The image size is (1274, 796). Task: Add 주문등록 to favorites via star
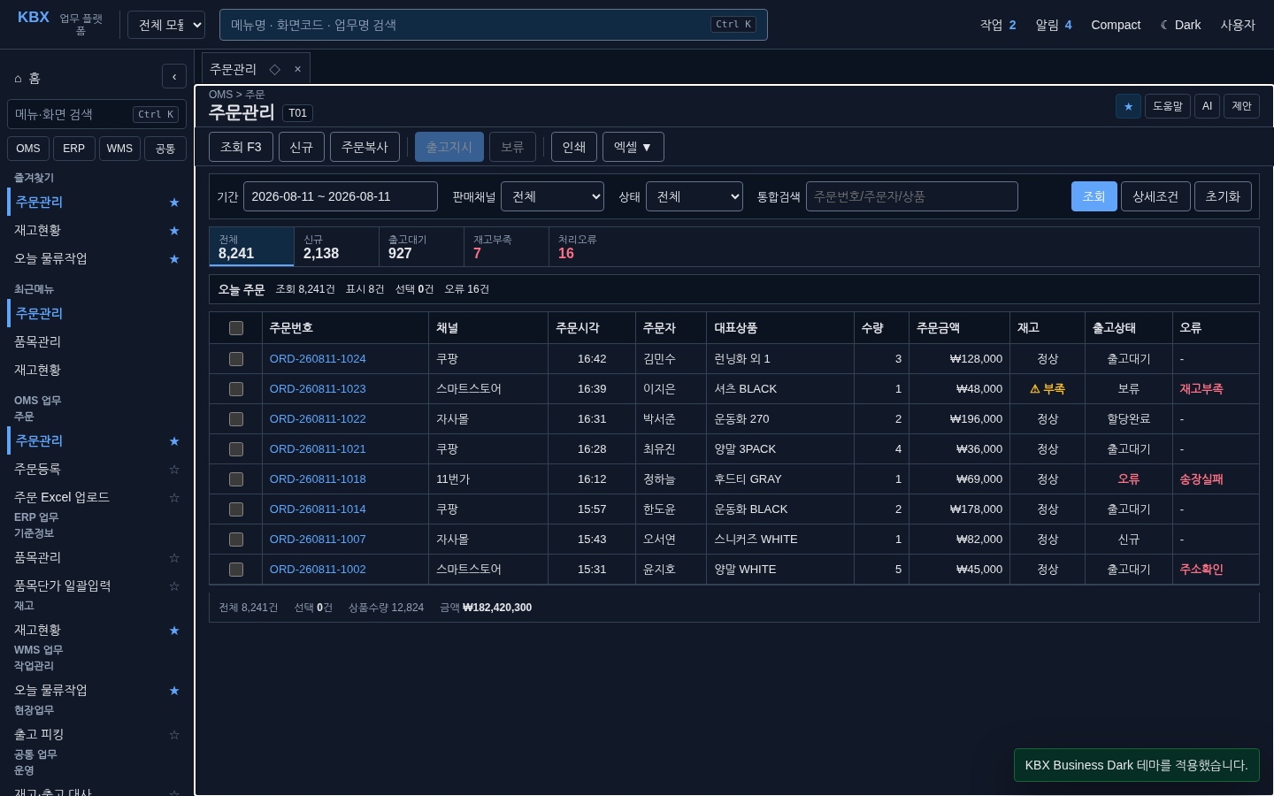click(174, 470)
